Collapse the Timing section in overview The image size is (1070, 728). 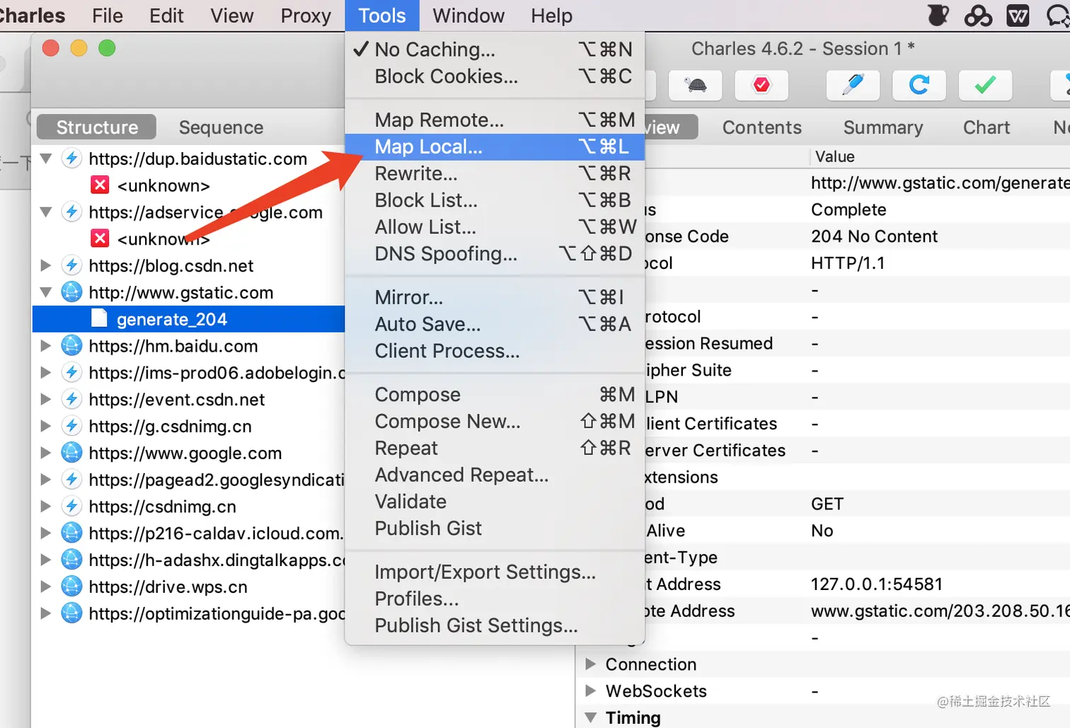click(x=591, y=717)
